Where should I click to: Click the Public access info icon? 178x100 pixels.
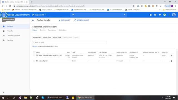[x=126, y=52]
